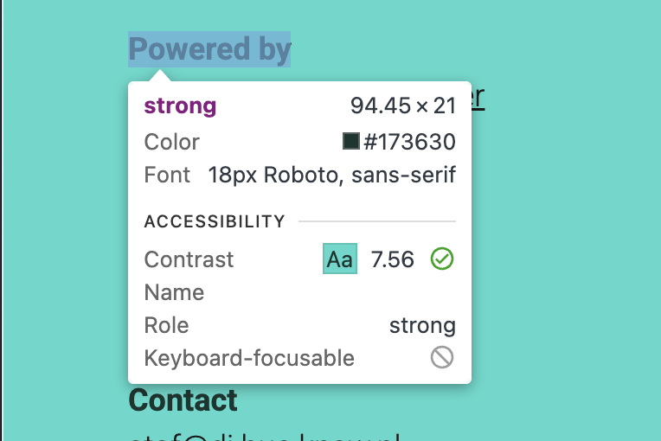Viewport: 661px width, 441px height.
Task: Click the purple "strong" tag name
Action: (x=180, y=106)
